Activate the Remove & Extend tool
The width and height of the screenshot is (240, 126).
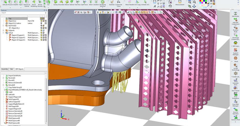click(x=27, y=3)
